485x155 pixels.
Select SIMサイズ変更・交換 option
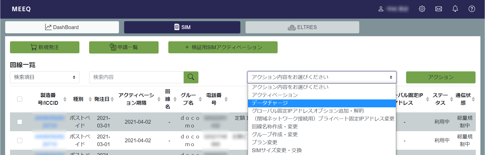[x=322, y=150]
